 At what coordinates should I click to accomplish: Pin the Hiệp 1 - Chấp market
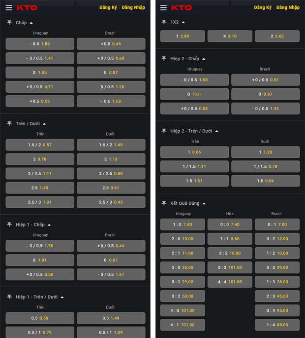9,225
